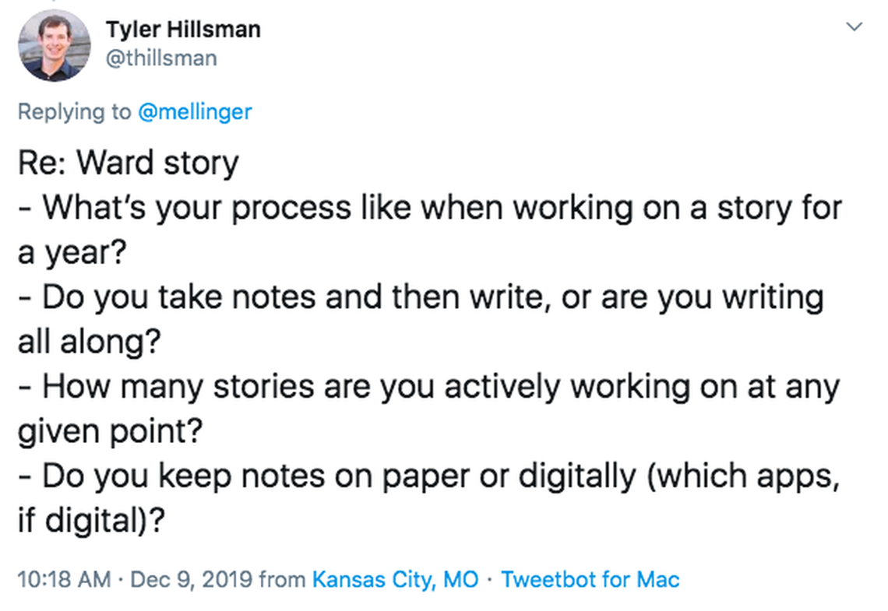Click Tyler Hillsman's profile photo
Image resolution: width=888 pixels, height=611 pixels.
click(55, 46)
